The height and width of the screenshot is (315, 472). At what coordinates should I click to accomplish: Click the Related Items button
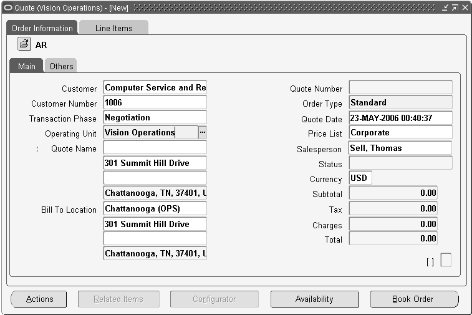(118, 299)
